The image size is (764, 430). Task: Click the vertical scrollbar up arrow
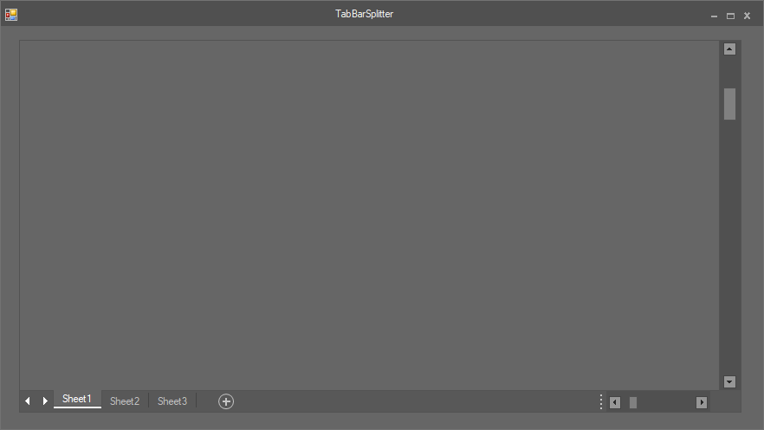[x=729, y=49]
